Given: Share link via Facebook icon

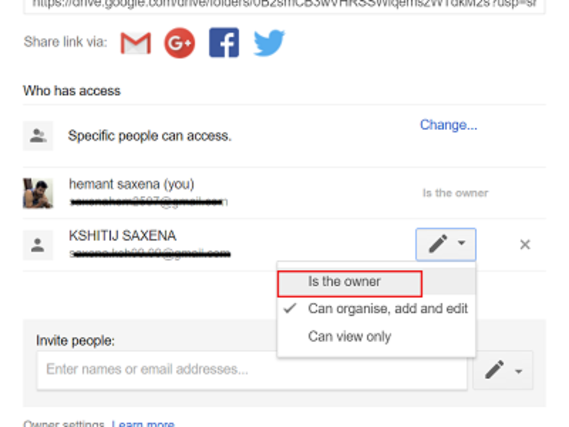Looking at the screenshot, I should tap(224, 43).
